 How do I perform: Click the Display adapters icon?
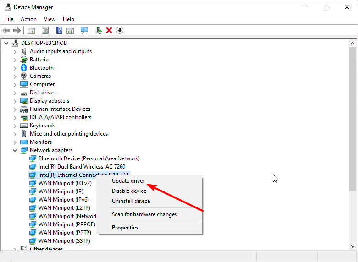pyautogui.click(x=24, y=101)
